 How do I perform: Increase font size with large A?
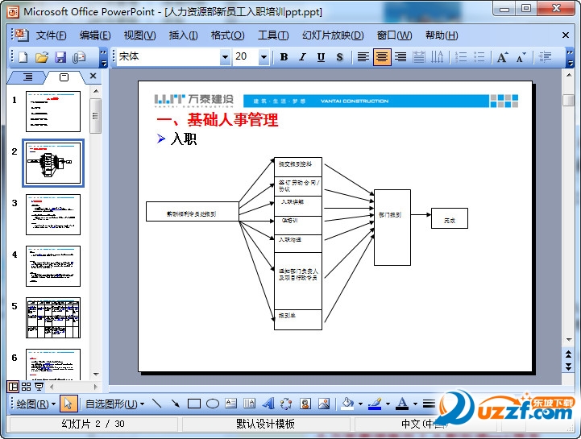pos(502,57)
